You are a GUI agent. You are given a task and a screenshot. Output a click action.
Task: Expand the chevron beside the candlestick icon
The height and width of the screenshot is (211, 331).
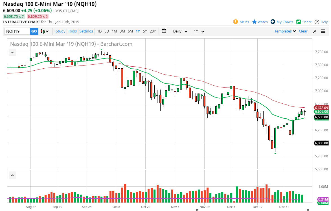point(47,31)
